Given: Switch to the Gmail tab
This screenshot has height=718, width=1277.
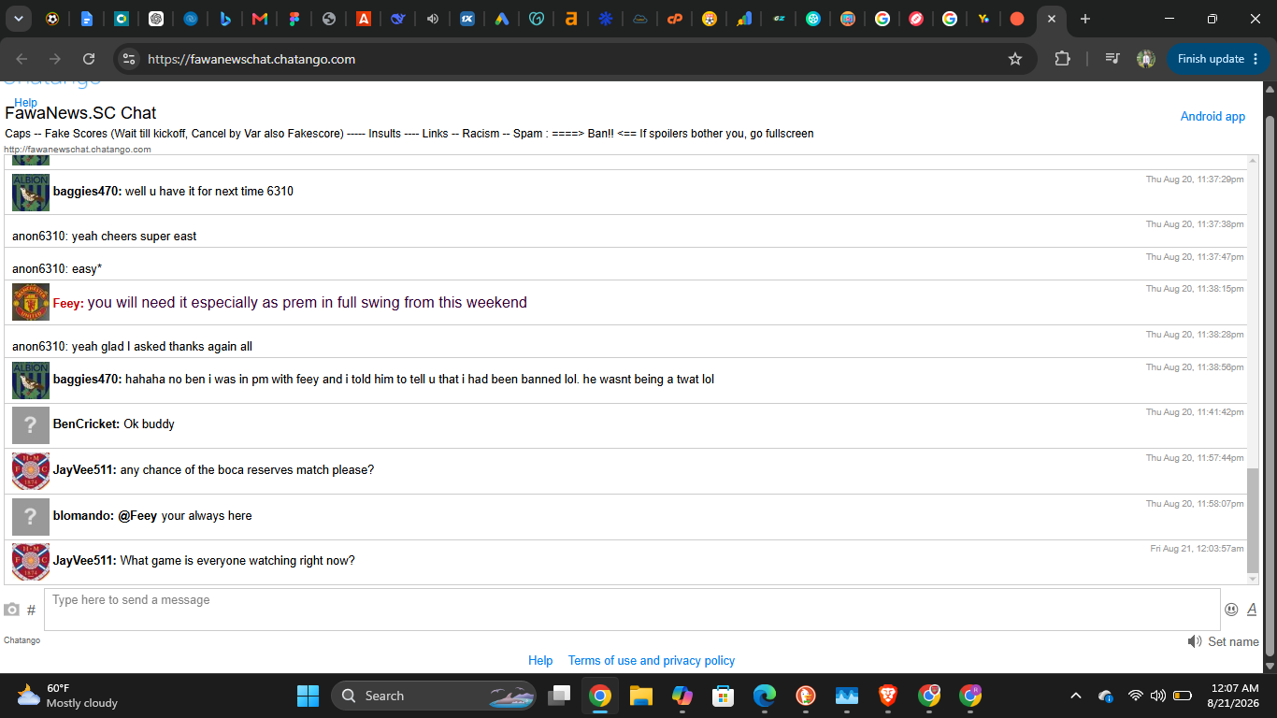Looking at the screenshot, I should pos(260,19).
